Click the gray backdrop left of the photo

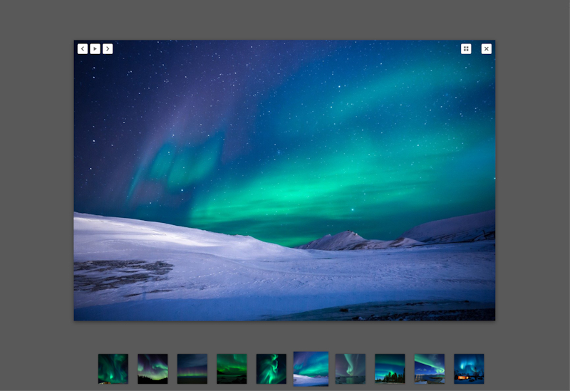pos(36,178)
